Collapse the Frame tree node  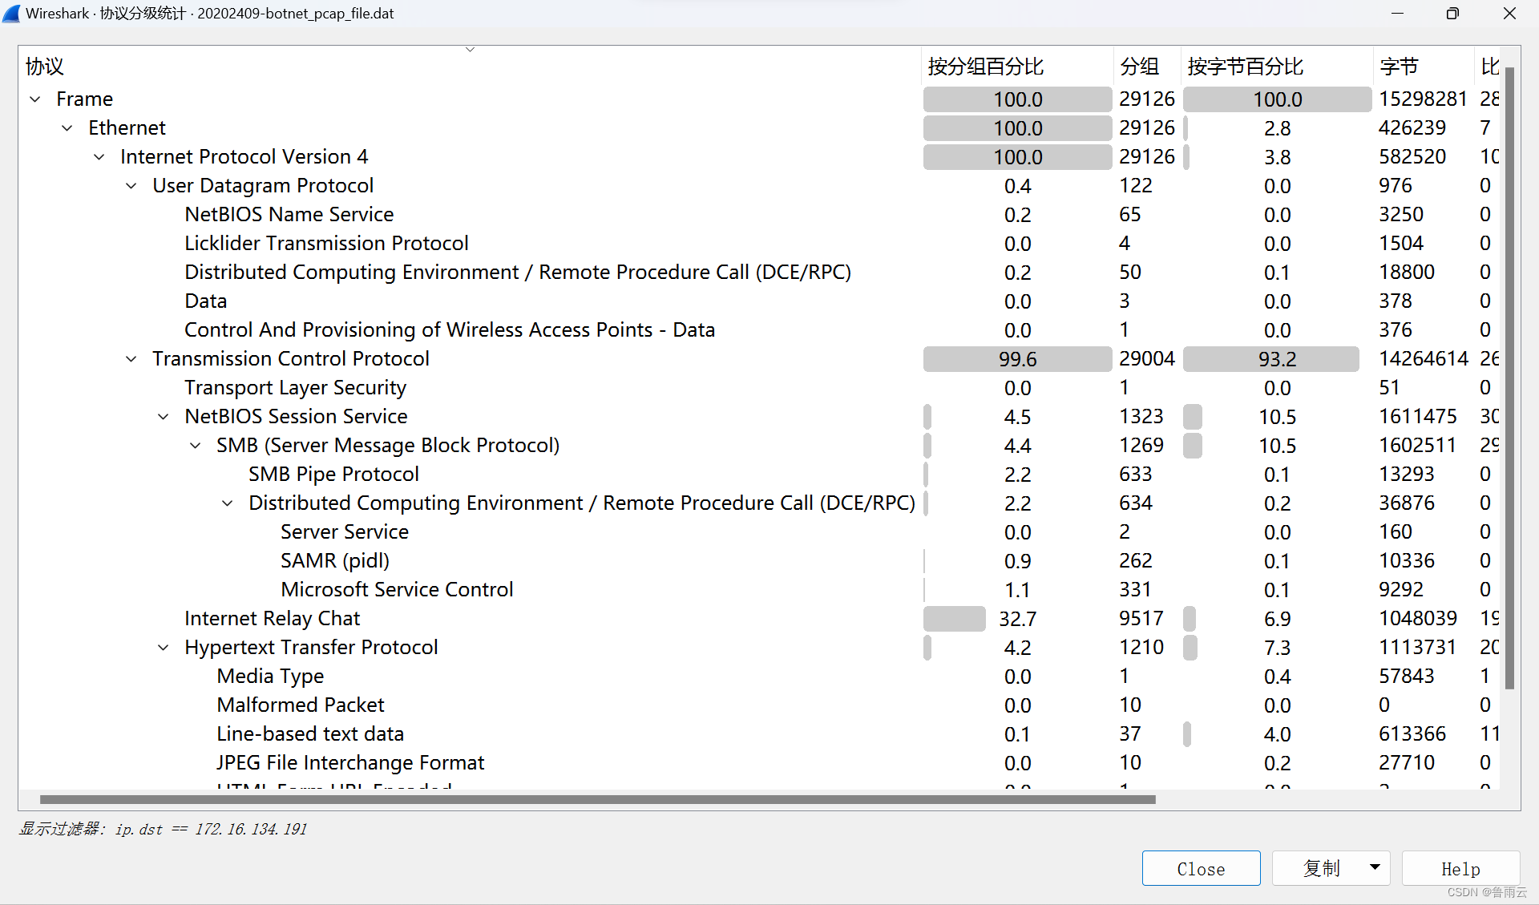pyautogui.click(x=35, y=99)
